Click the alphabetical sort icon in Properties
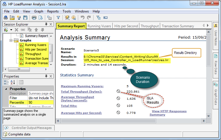 (x=13, y=82)
